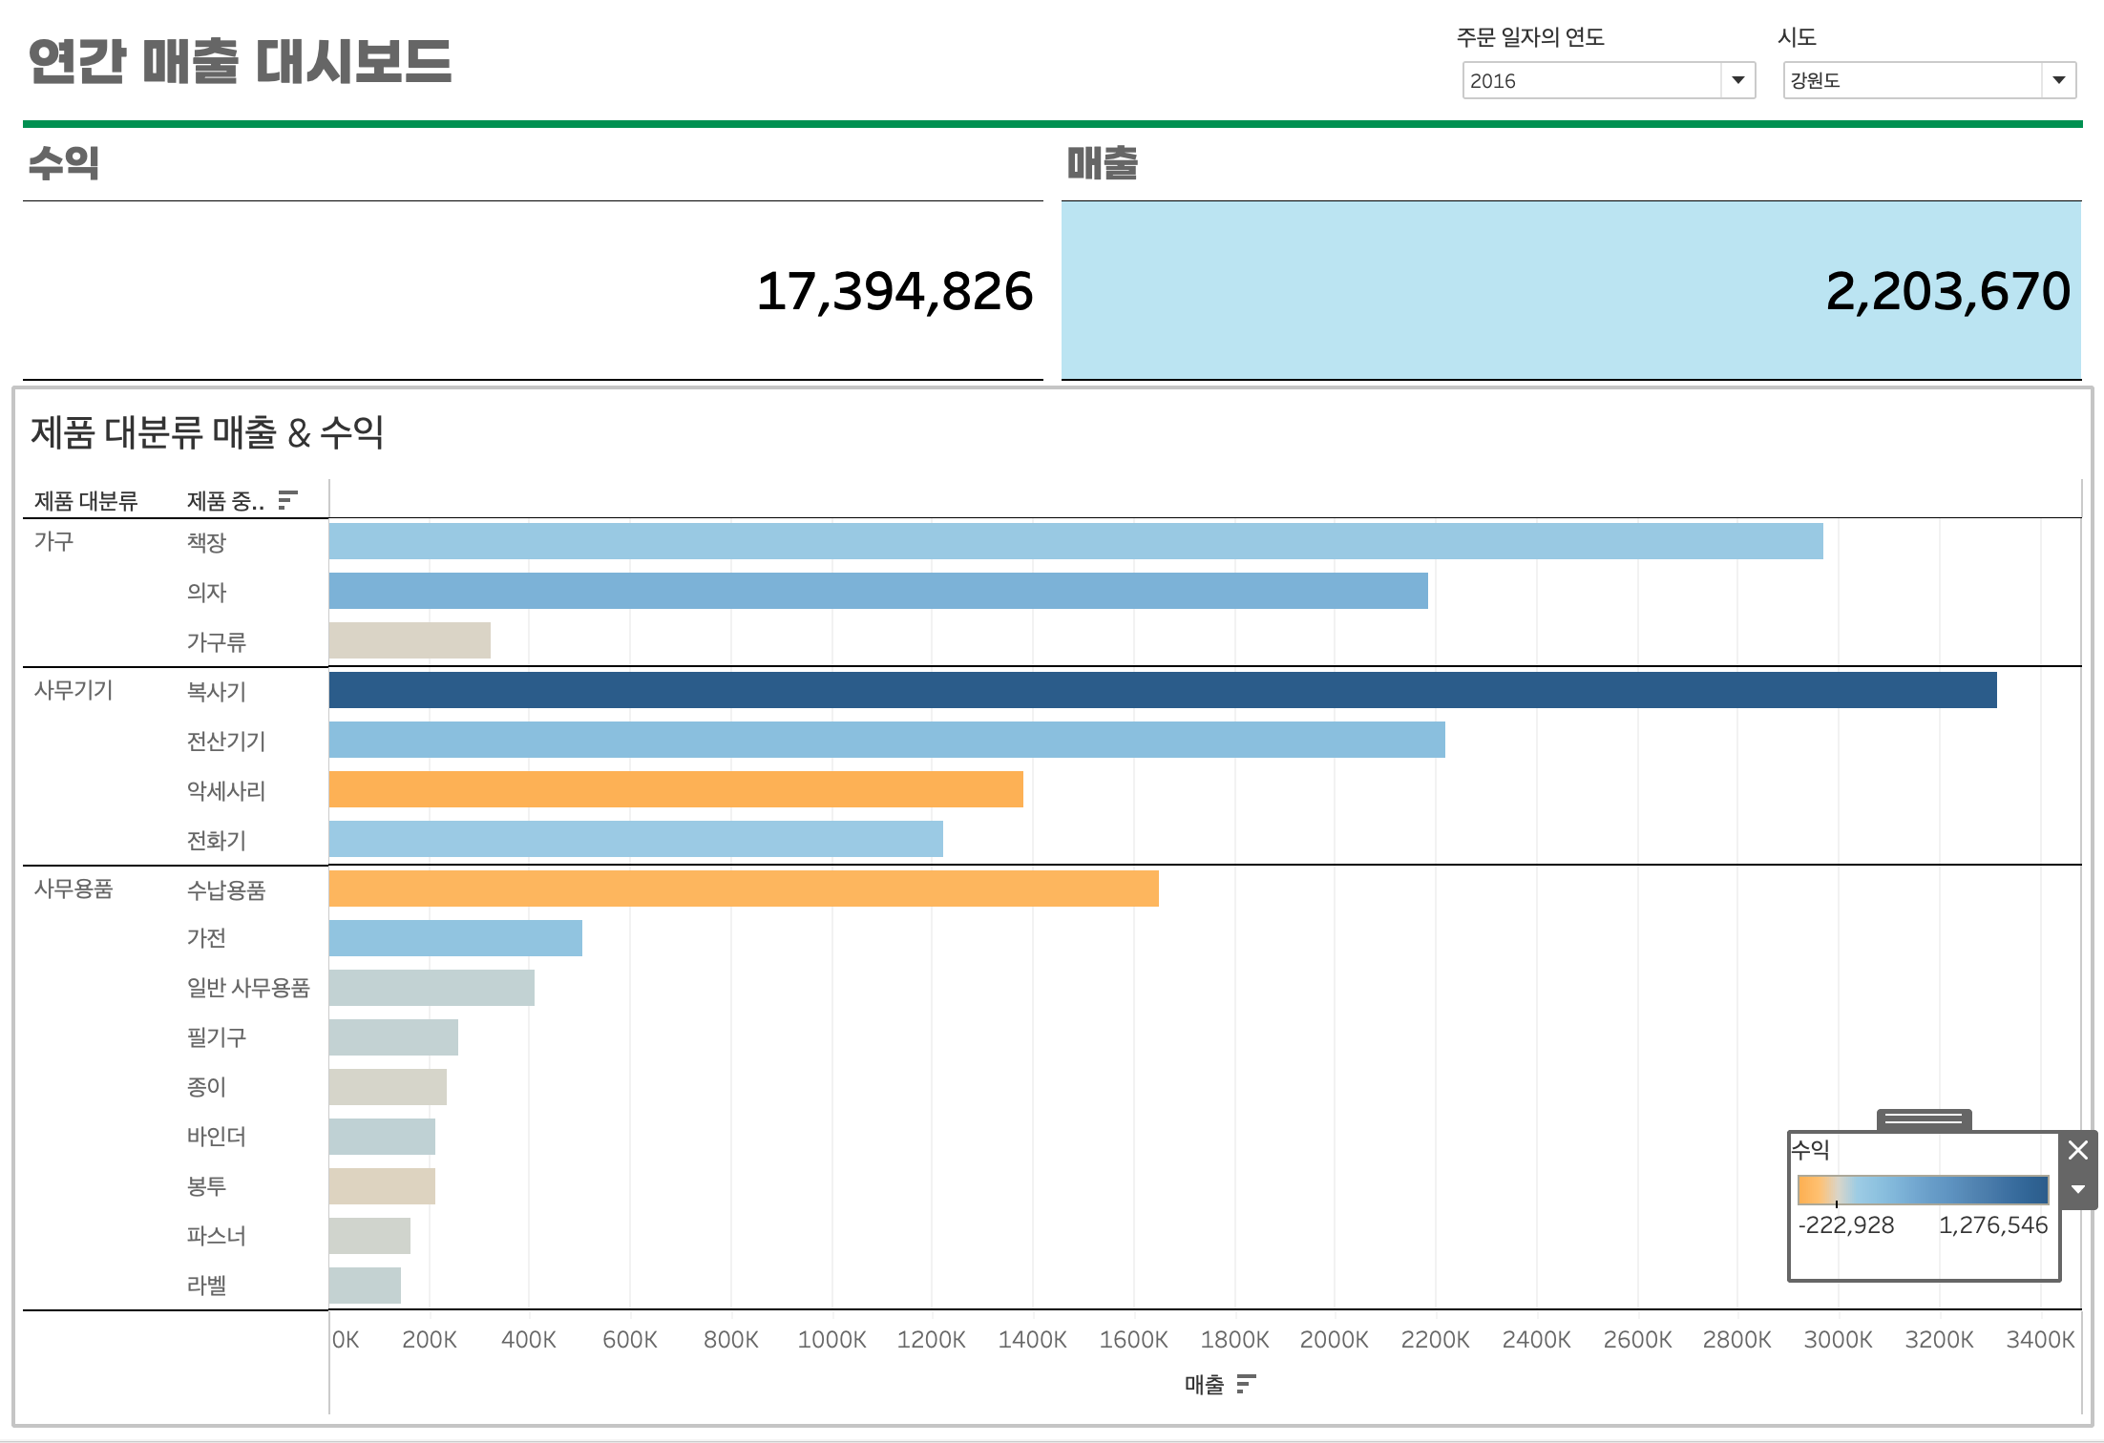Click the 제품 대분류 column header
2104x1443 pixels.
point(86,500)
